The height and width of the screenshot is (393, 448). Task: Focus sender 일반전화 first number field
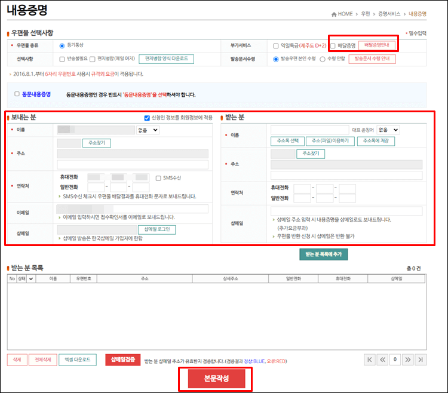tap(96, 188)
